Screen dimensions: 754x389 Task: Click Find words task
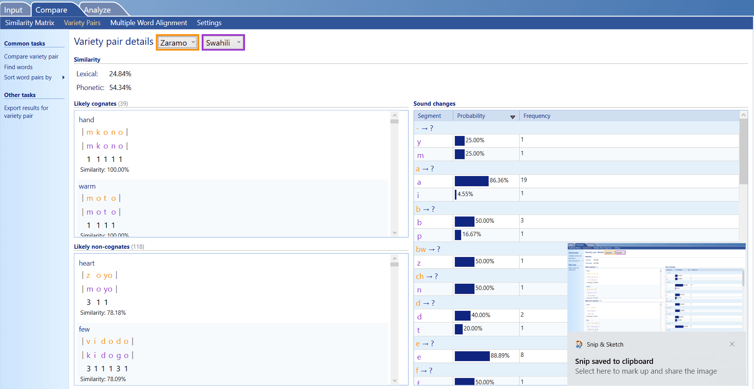click(x=18, y=67)
